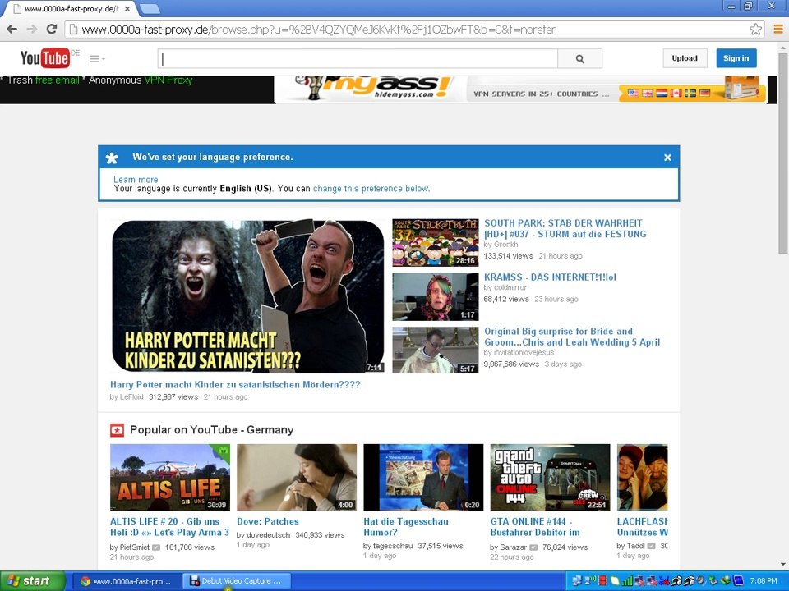The image size is (789, 591).
Task: Open KRAMSS - DAS INTERNET title link
Action: point(550,277)
